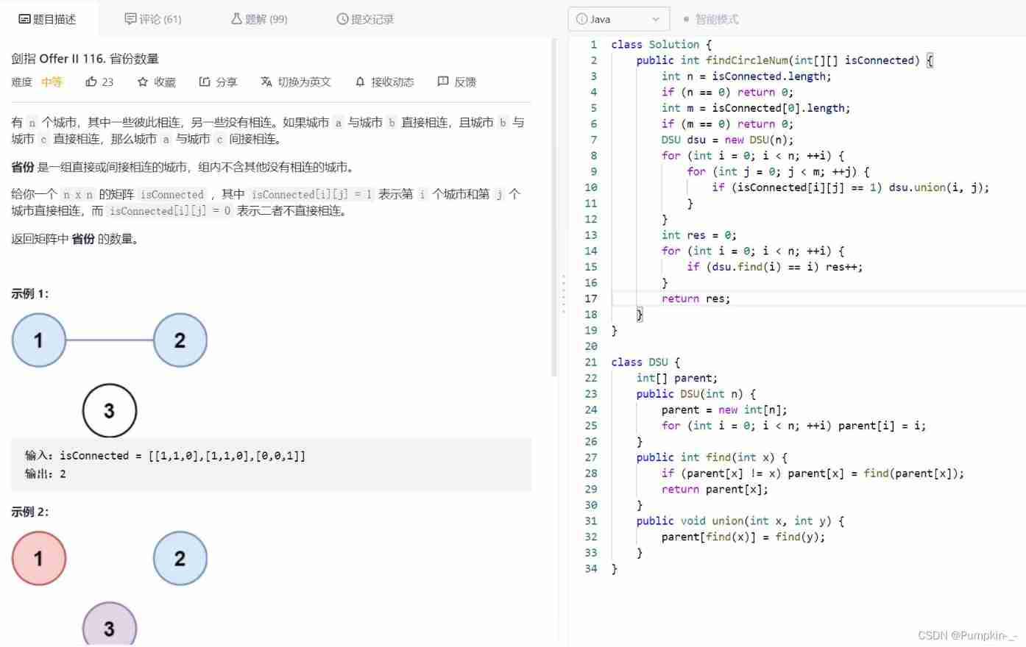
Task: Place cursor on "class Solution {" line
Action: [661, 45]
